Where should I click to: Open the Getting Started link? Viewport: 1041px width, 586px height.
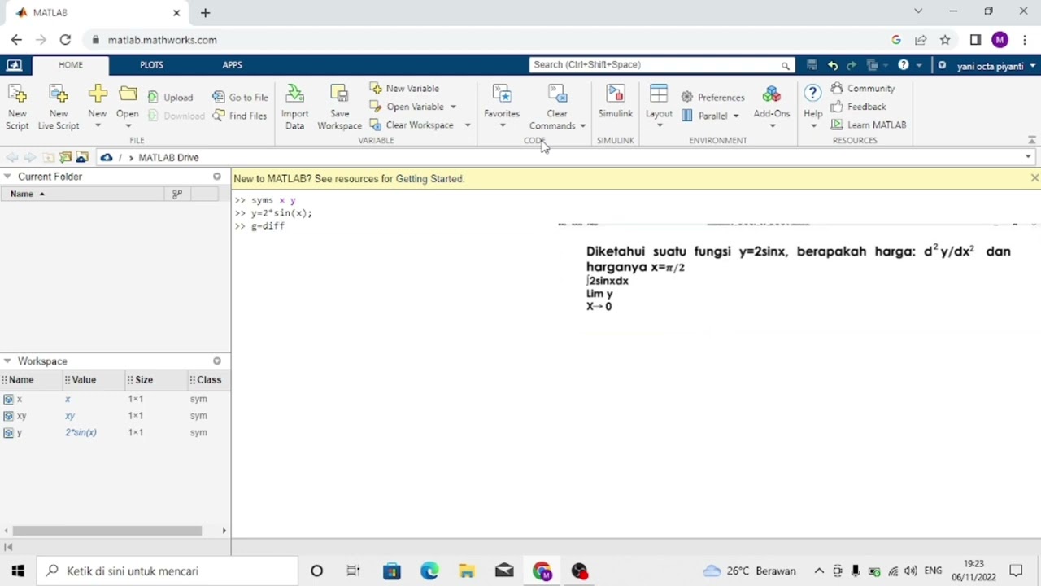click(x=430, y=179)
